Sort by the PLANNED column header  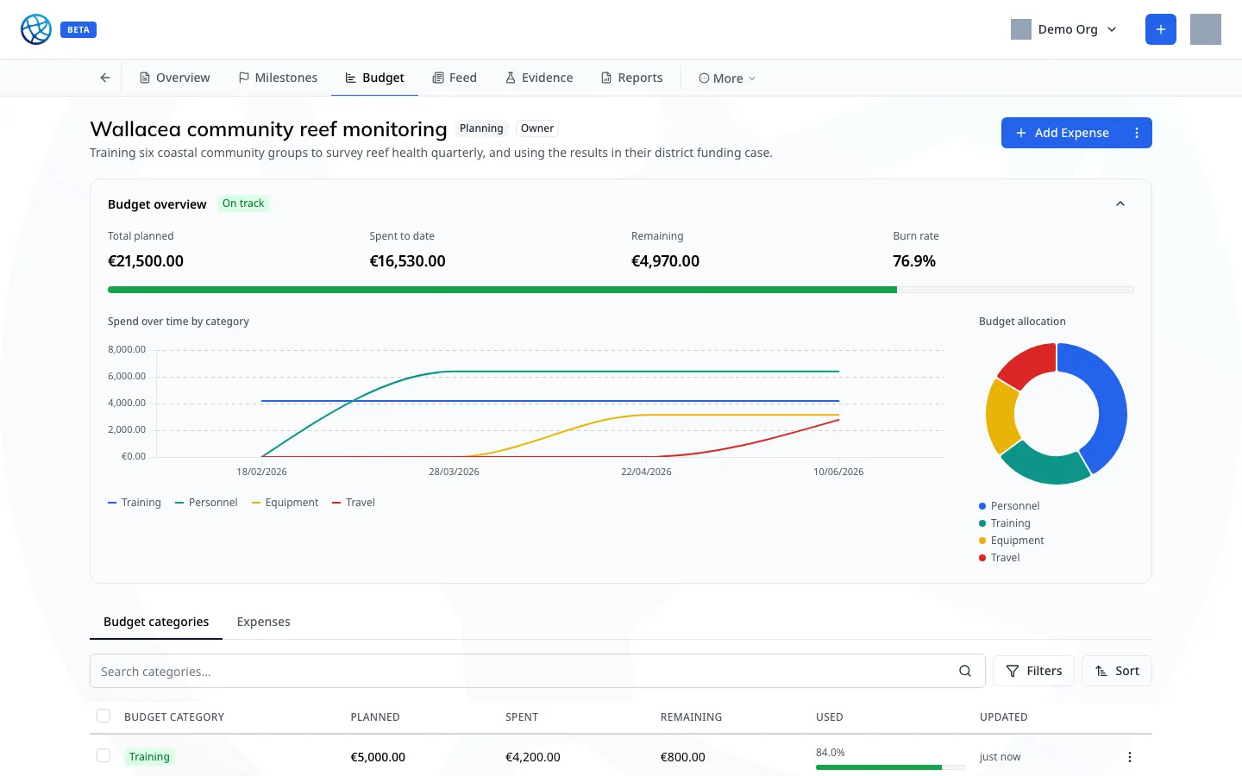click(375, 717)
